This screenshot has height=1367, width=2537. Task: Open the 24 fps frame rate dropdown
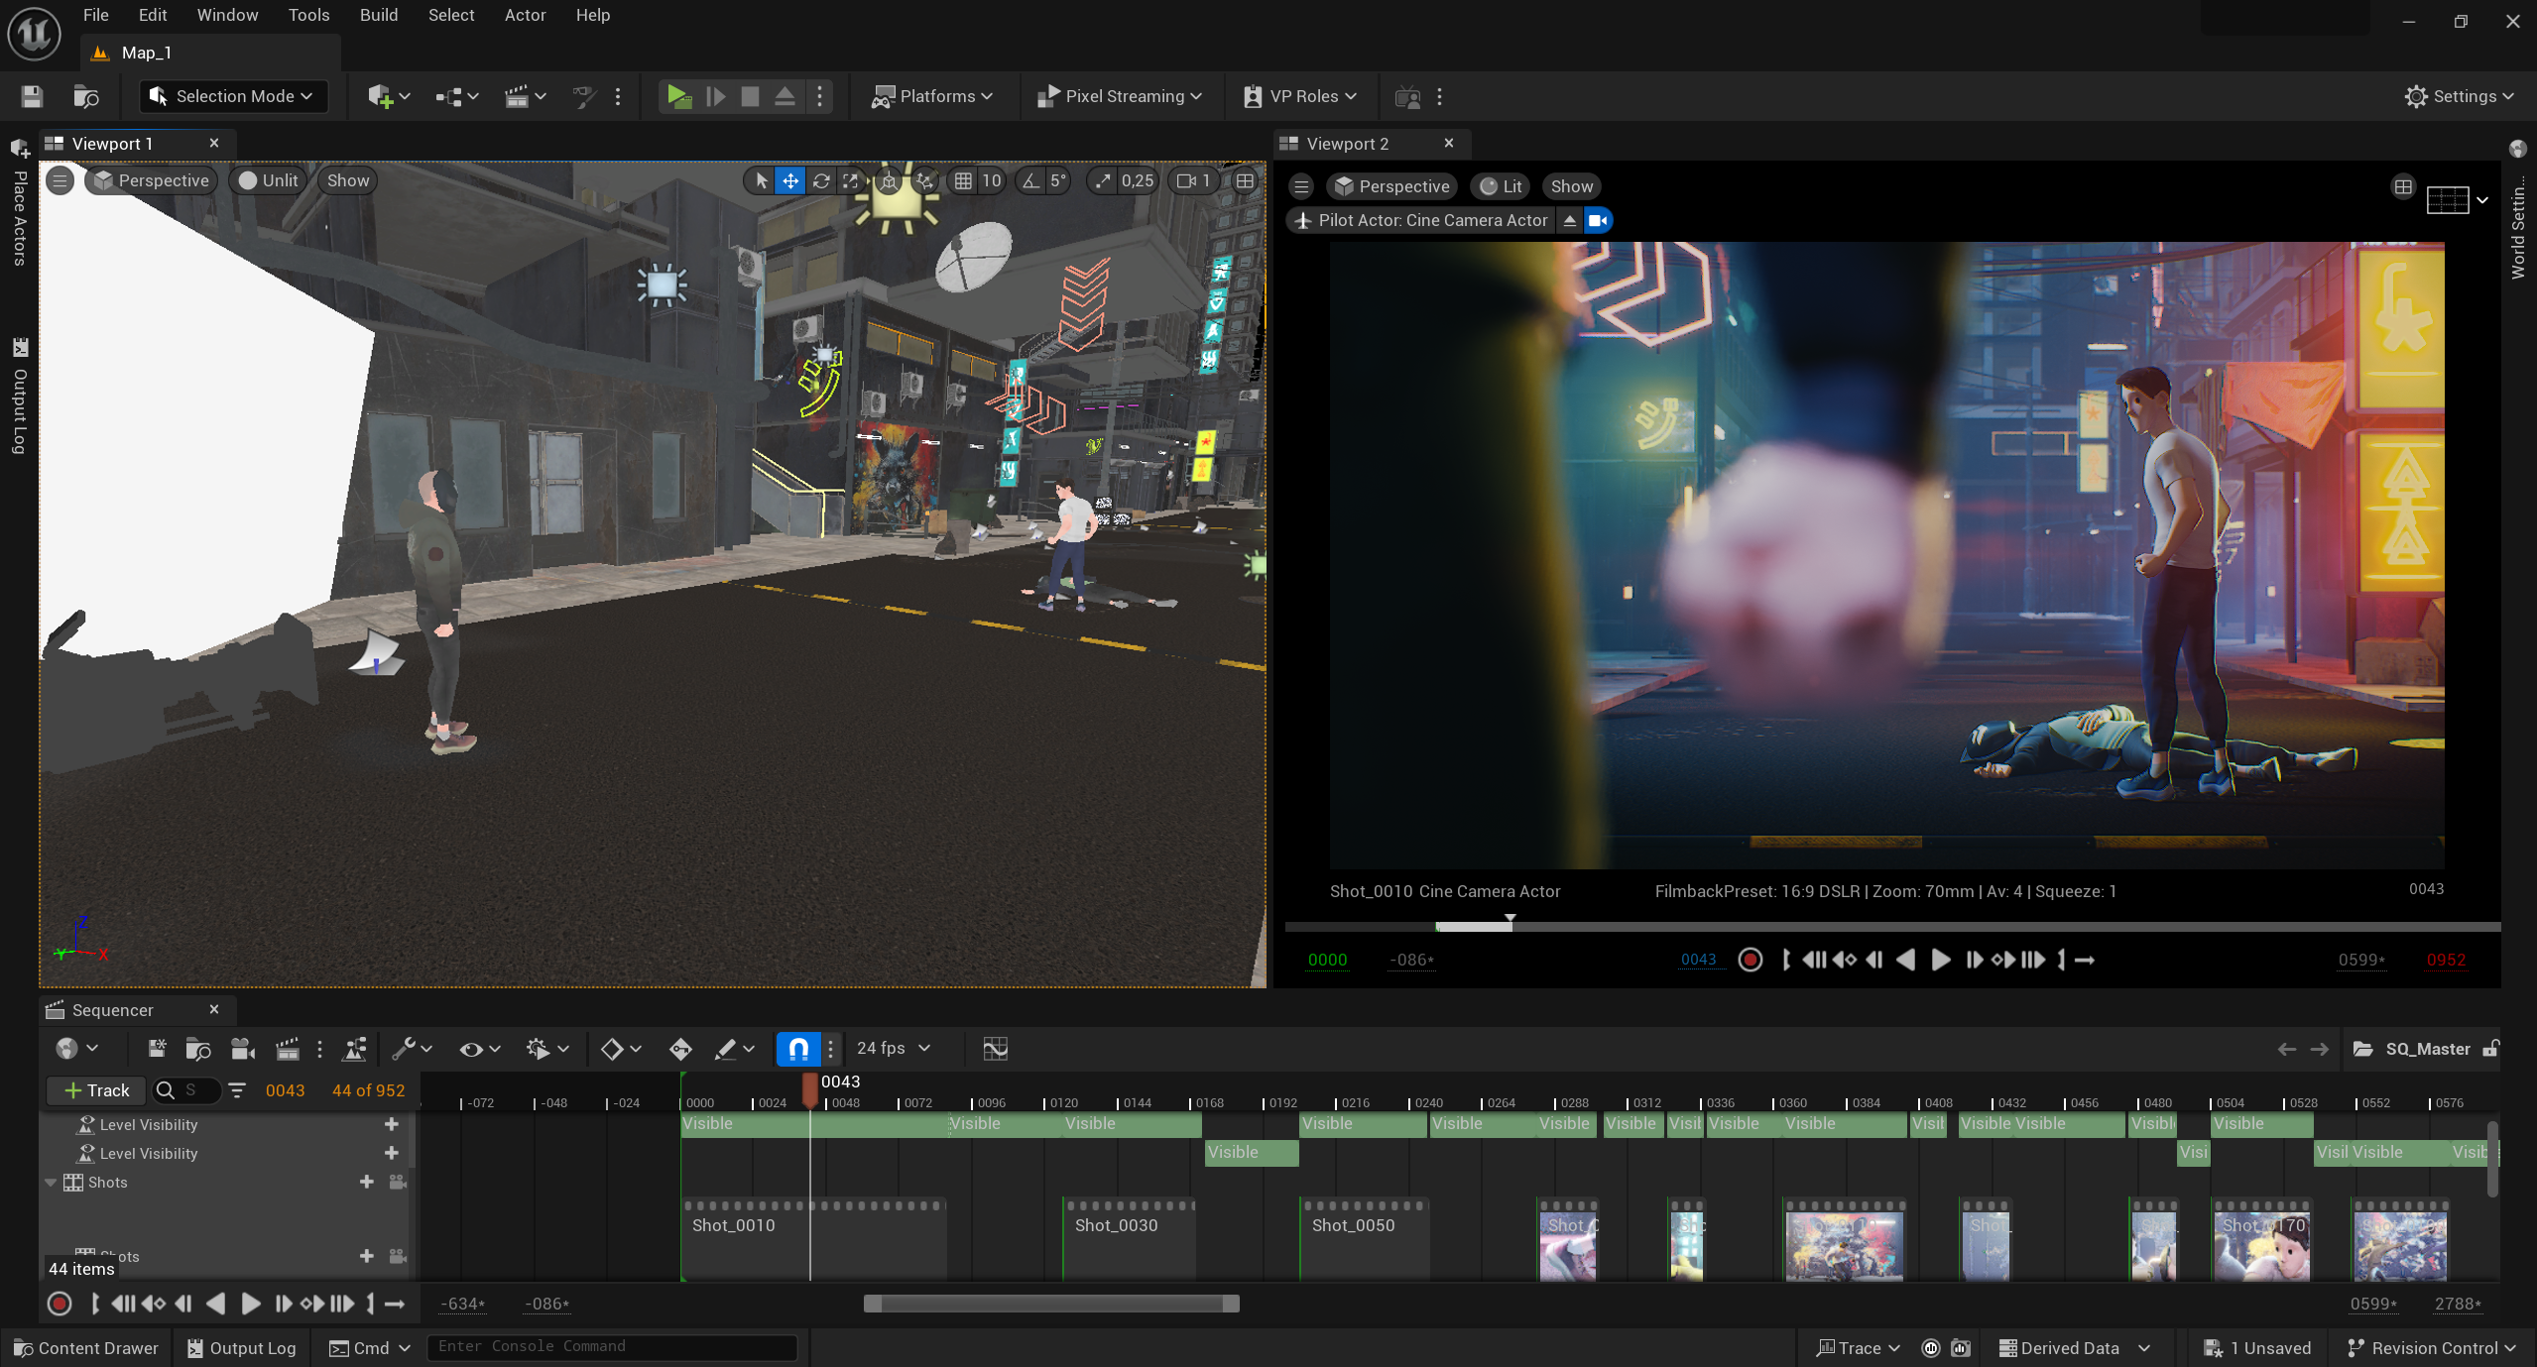(893, 1049)
